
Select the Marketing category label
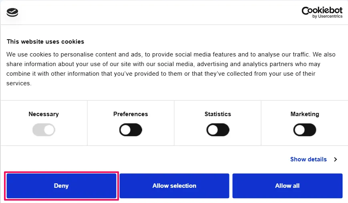click(305, 114)
